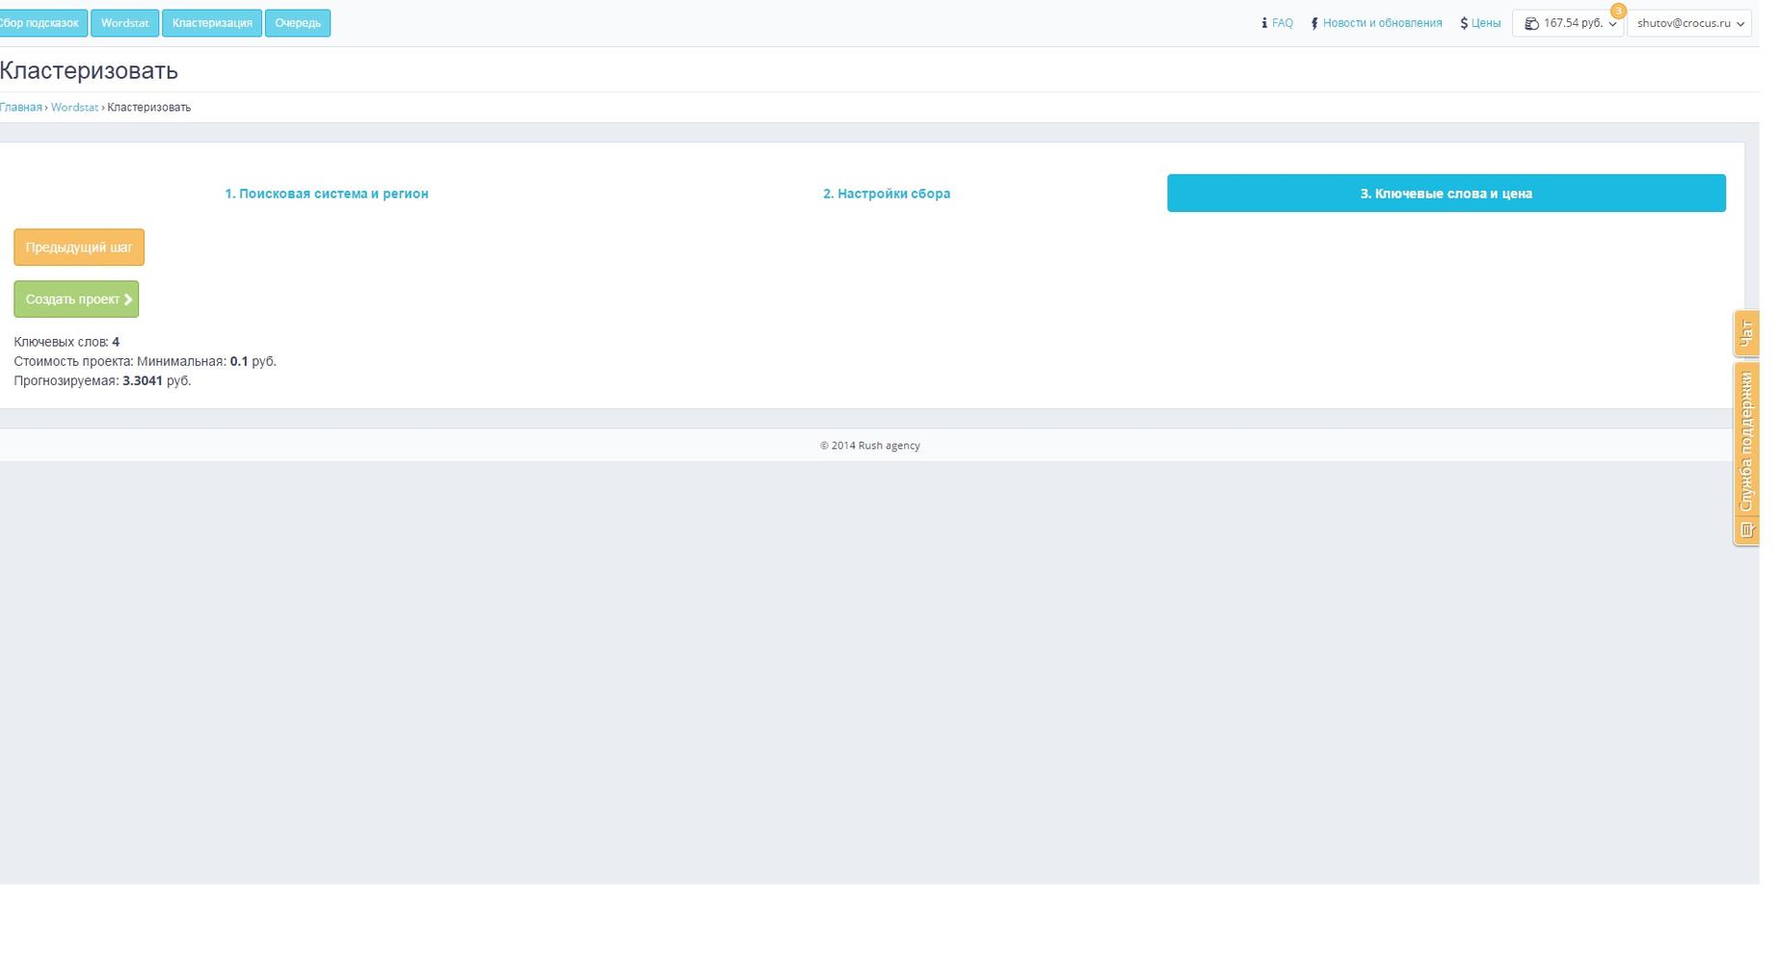Go to Wordstat via breadcrumb
This screenshot has height=963, width=1779.
[74, 108]
